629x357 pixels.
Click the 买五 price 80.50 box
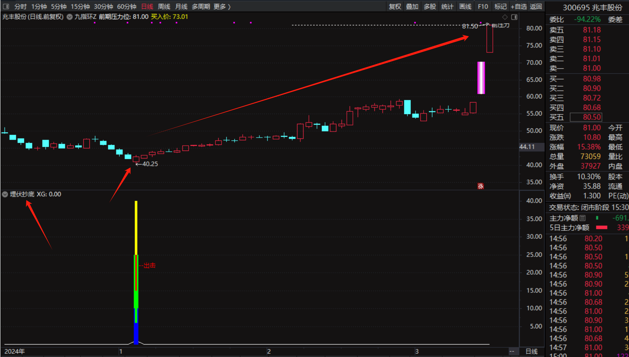586,117
